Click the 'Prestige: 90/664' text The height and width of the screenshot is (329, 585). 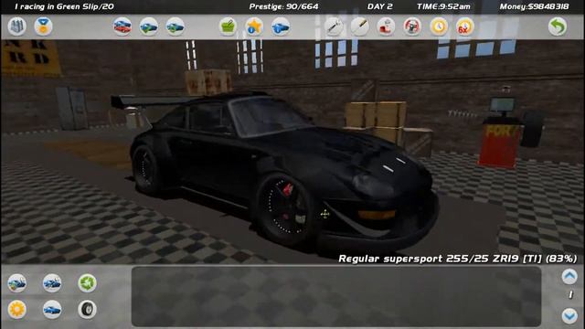pyautogui.click(x=283, y=6)
